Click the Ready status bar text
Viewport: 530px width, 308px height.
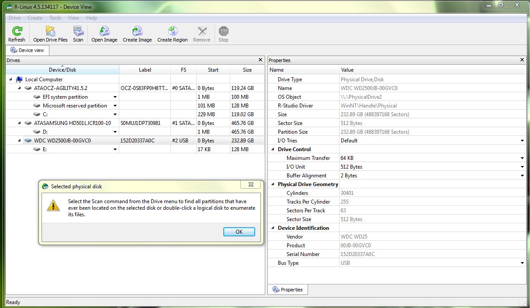click(13, 302)
